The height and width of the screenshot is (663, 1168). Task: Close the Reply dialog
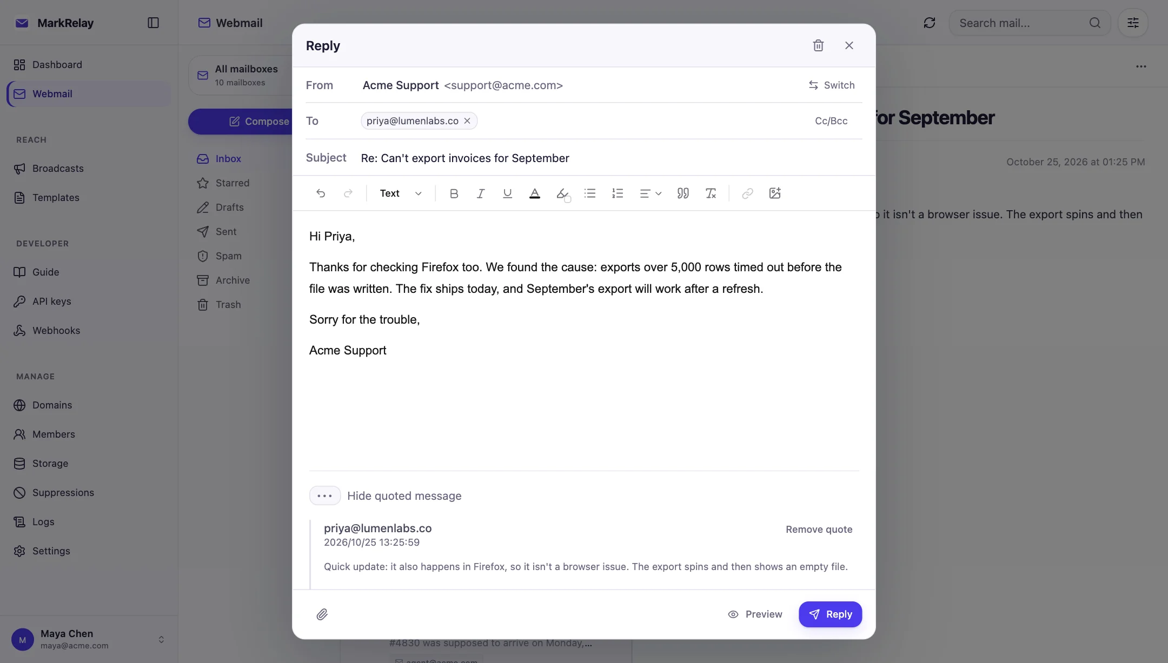tap(849, 45)
